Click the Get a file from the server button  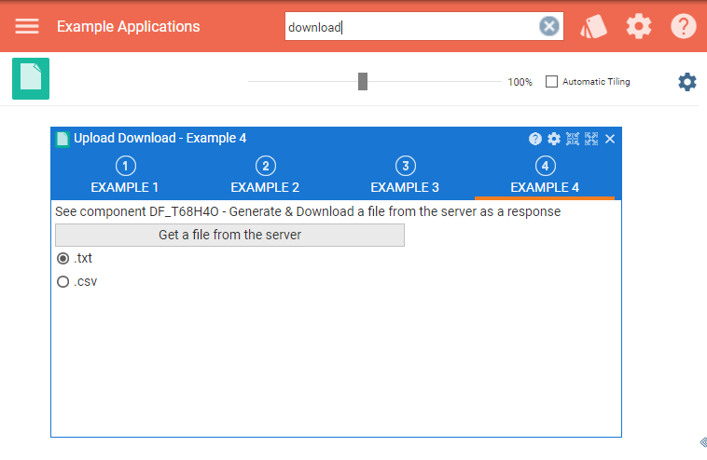click(229, 235)
